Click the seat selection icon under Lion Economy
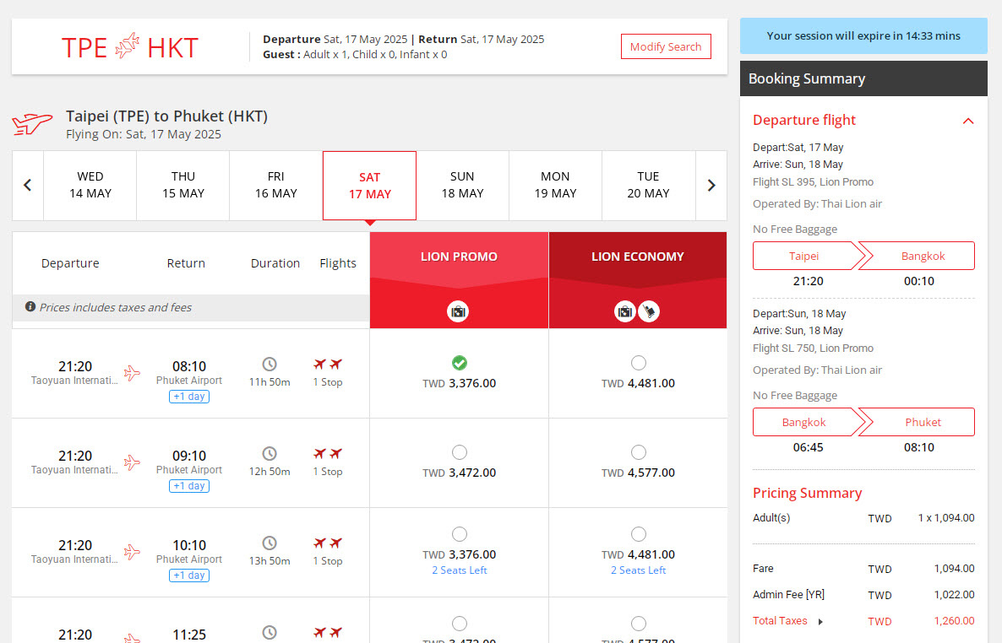 pyautogui.click(x=649, y=311)
